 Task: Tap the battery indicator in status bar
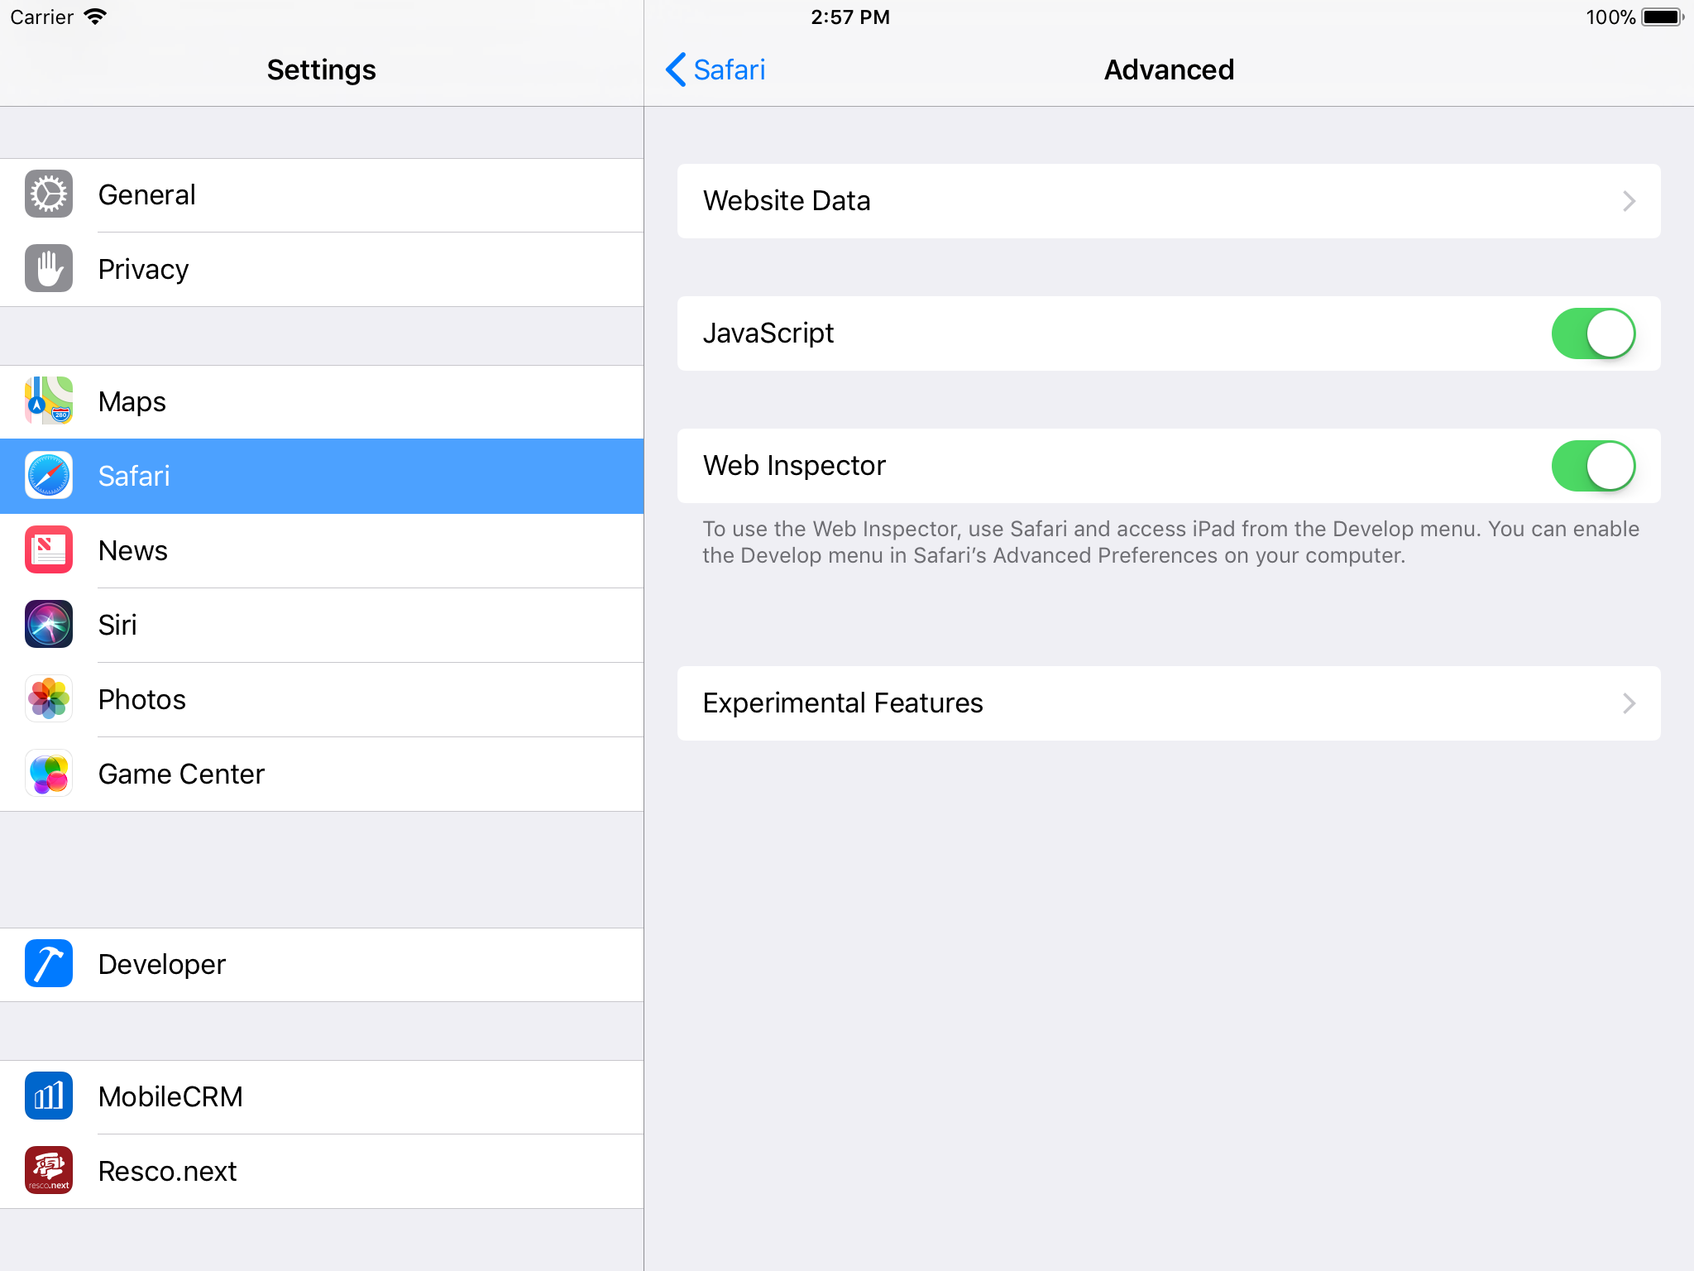[1662, 17]
